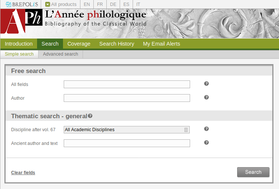Open help icon for Discipline field
The height and width of the screenshot is (189, 279).
pyautogui.click(x=206, y=129)
